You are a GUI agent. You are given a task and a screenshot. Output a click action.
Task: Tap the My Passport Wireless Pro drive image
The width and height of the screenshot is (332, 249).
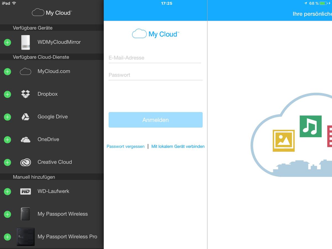click(x=25, y=237)
